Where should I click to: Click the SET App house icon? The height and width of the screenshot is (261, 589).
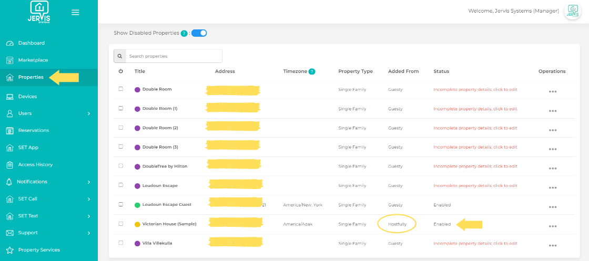click(x=10, y=148)
